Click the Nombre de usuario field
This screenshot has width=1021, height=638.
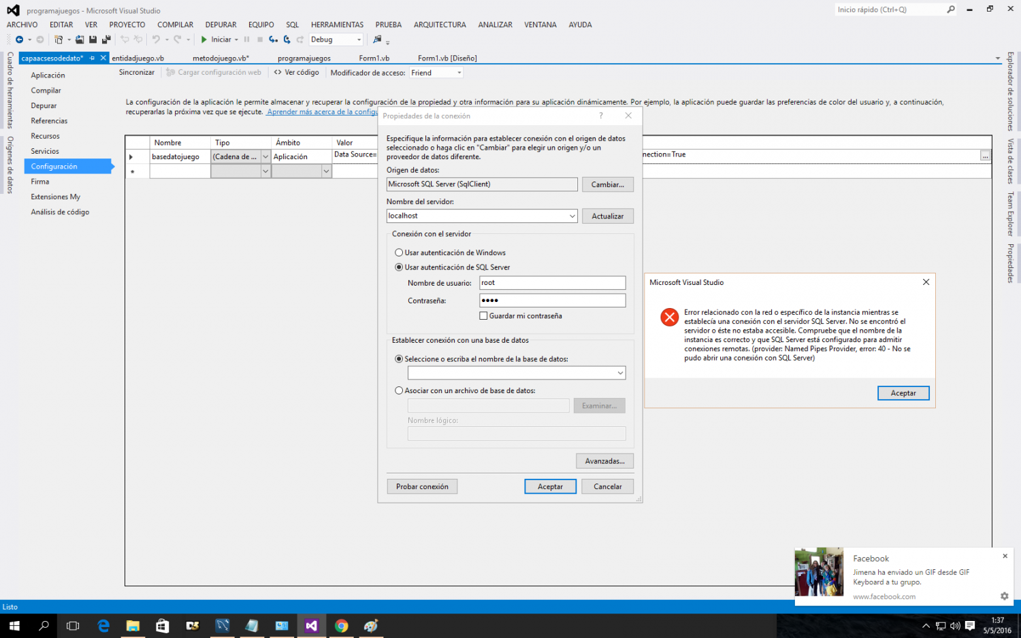[x=552, y=283]
